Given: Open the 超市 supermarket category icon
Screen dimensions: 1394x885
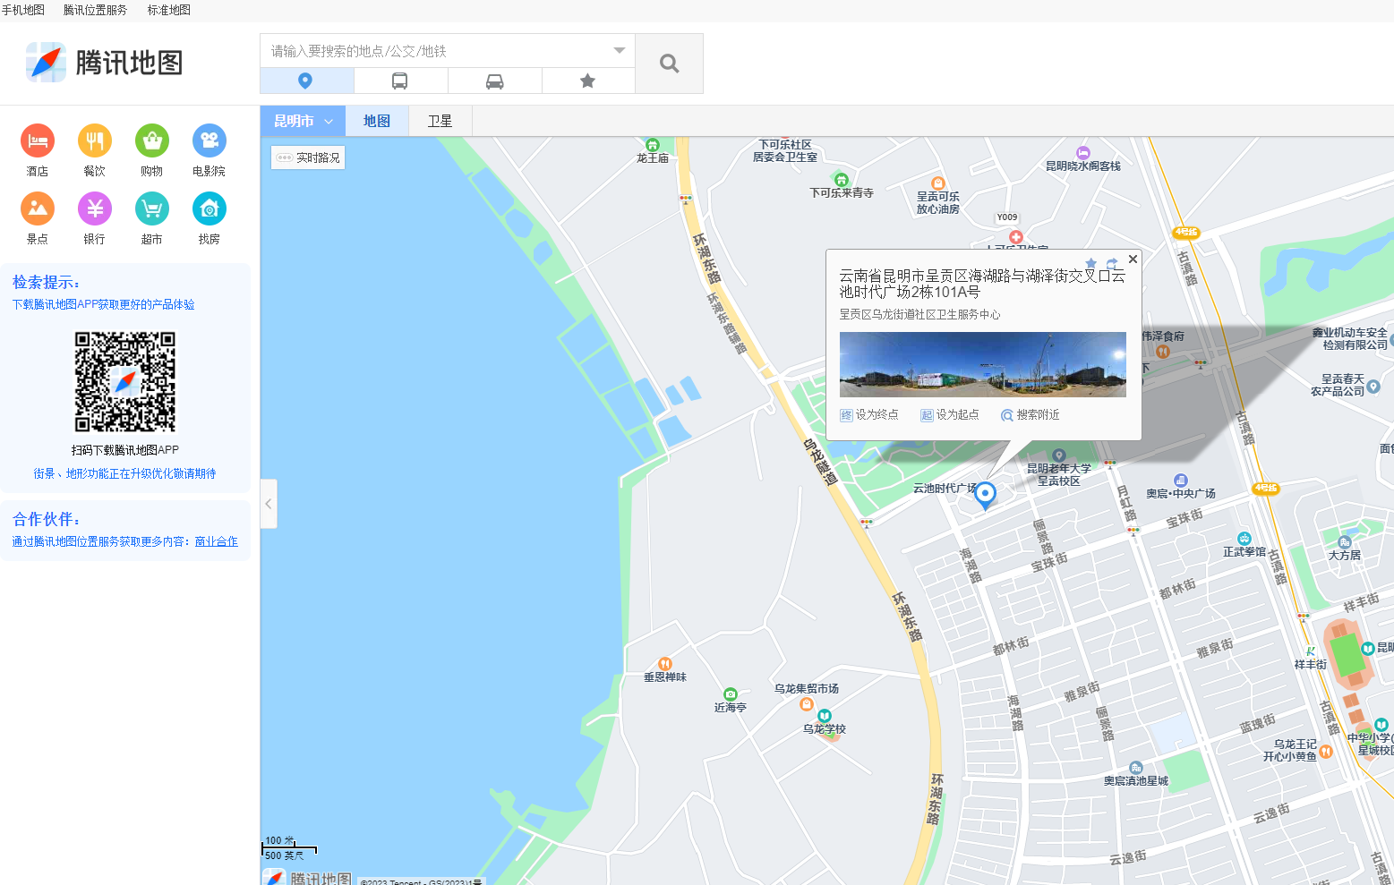Looking at the screenshot, I should pos(152,208).
